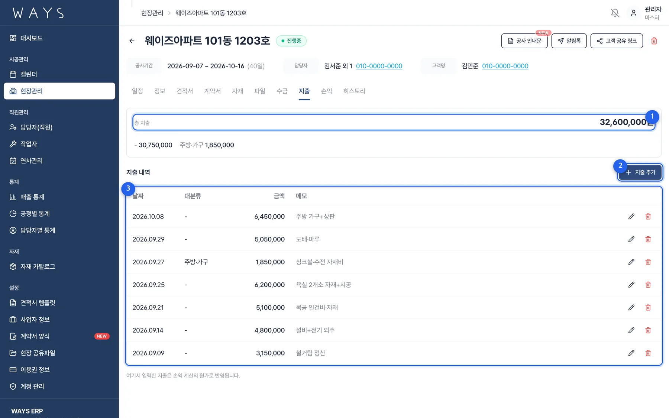669x418 pixels.
Task: Edit the 싱크볼·수전 자재비 expense
Action: point(631,262)
